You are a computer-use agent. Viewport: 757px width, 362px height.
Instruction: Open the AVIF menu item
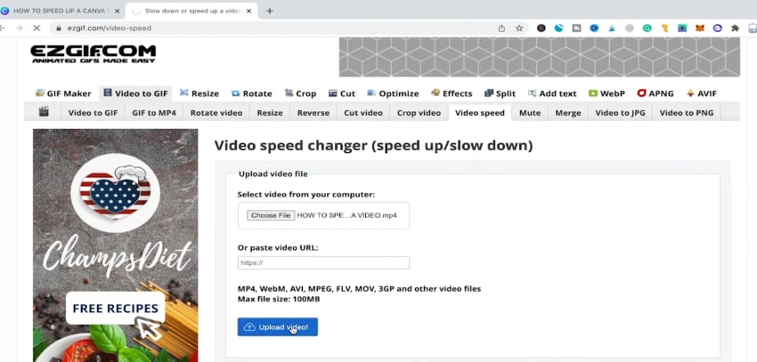702,93
